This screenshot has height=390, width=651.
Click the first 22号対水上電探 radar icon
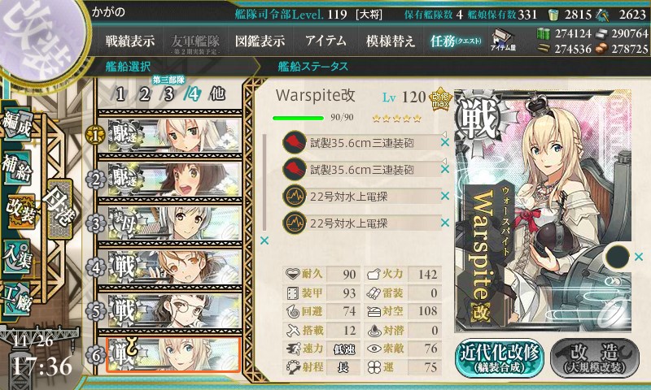[x=295, y=196]
